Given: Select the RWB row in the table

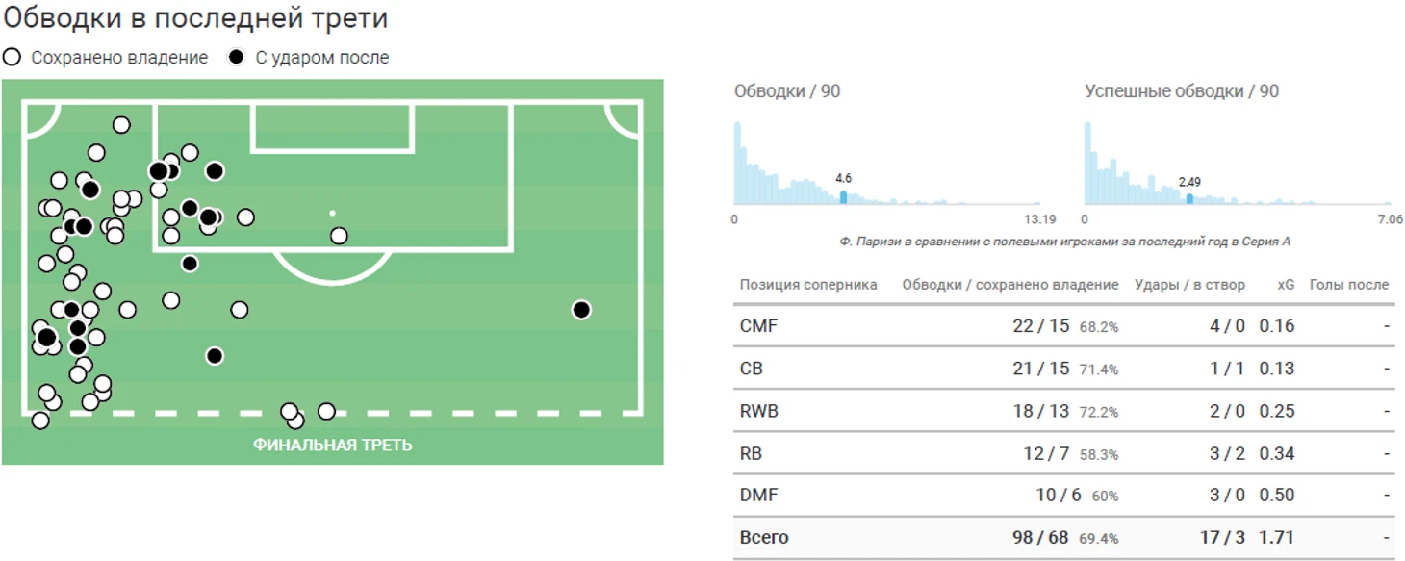Looking at the screenshot, I should click(x=758, y=411).
